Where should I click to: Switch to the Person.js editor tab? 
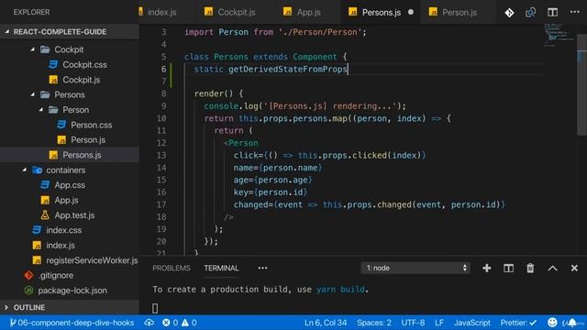pyautogui.click(x=460, y=12)
